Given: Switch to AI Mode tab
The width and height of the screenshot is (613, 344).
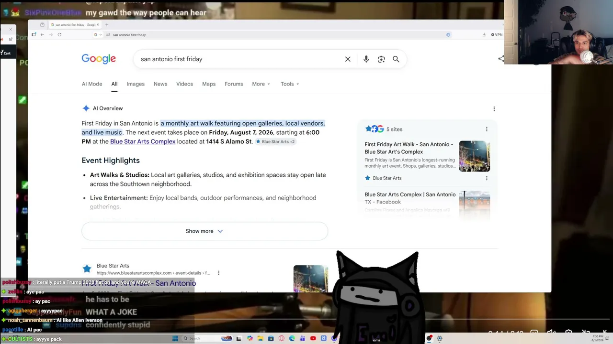Looking at the screenshot, I should [x=92, y=84].
